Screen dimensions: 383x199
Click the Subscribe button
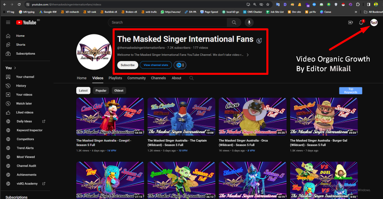[128, 65]
